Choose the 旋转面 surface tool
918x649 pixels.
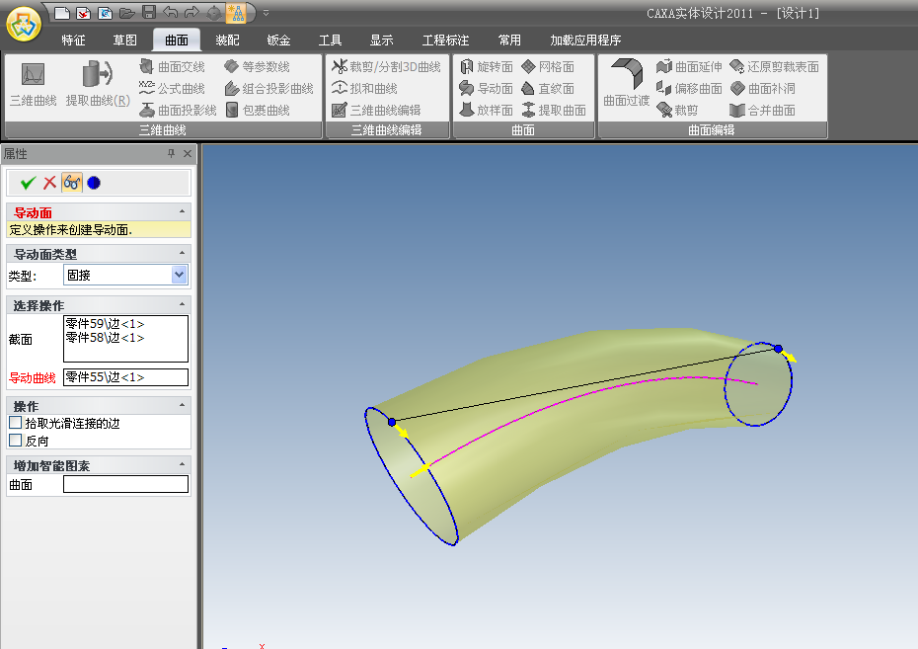click(x=487, y=67)
